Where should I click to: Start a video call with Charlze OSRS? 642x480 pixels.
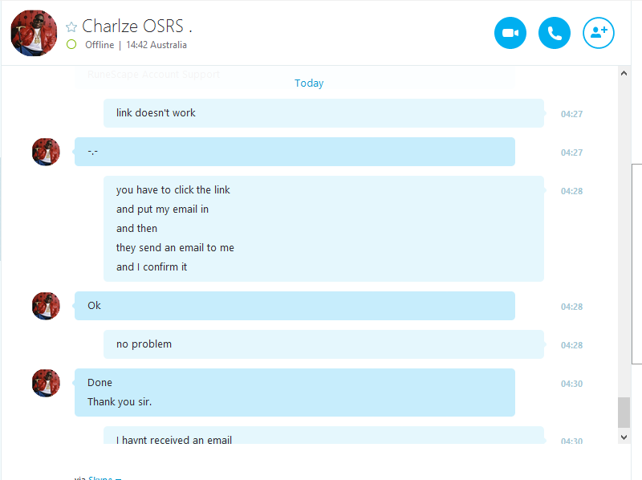tap(510, 33)
